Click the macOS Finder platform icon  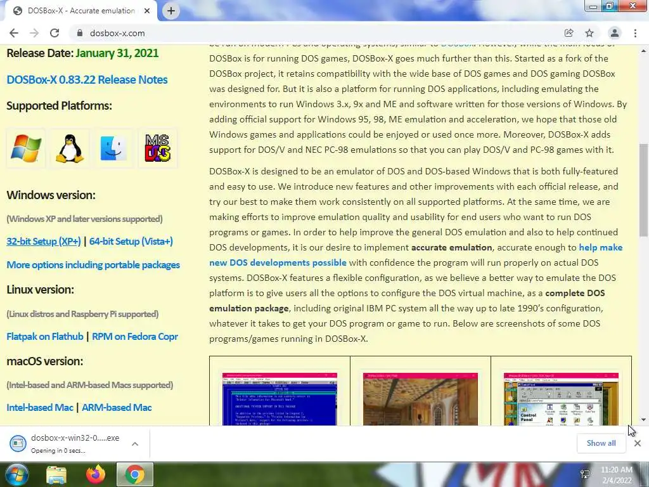click(113, 148)
